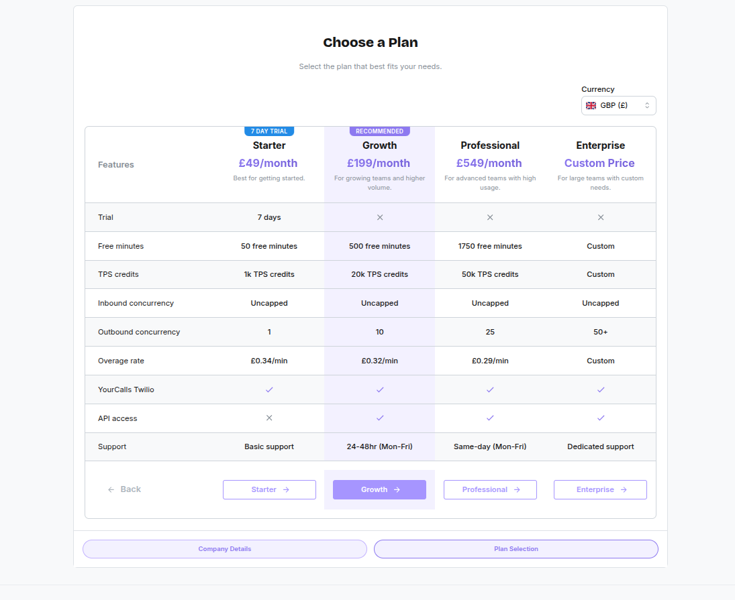Choose the Professional plan button

coord(490,489)
